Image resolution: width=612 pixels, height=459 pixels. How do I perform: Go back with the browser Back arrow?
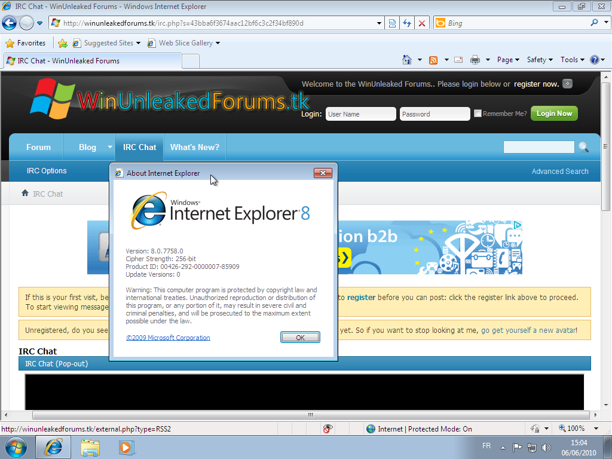pyautogui.click(x=10, y=23)
